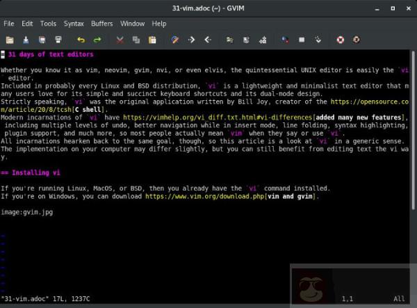Click the Print toolbar icon
Viewport: 417px width, 308px height.
point(58,40)
